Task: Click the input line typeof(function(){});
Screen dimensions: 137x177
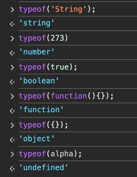Action: (66, 96)
